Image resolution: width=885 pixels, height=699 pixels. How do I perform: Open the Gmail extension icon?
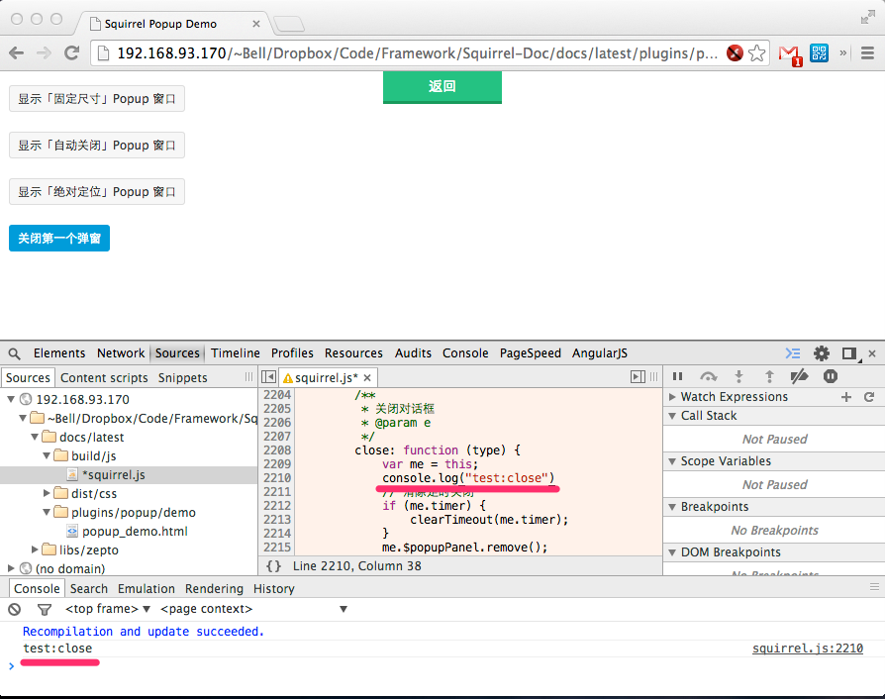click(790, 54)
